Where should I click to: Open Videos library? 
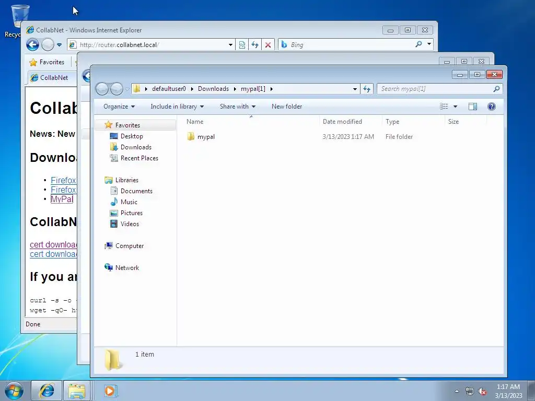tap(130, 223)
